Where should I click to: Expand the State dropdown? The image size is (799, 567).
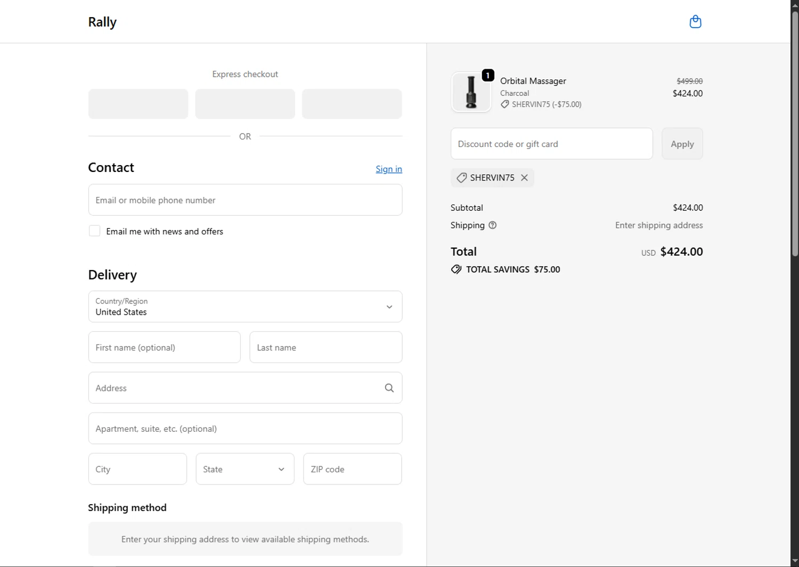[245, 469]
